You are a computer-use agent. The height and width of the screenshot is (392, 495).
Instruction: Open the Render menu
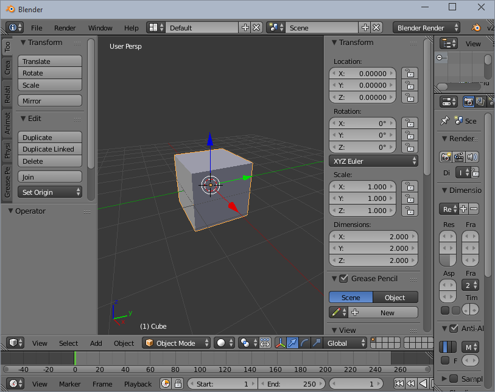tap(65, 28)
